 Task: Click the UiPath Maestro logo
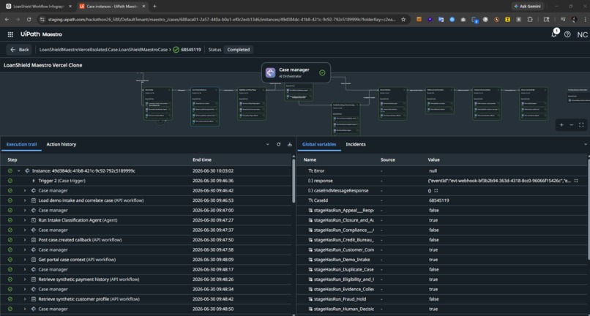tap(42, 34)
